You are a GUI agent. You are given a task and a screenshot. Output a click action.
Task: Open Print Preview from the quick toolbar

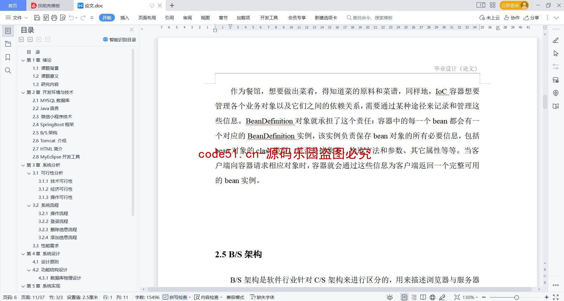click(63, 18)
